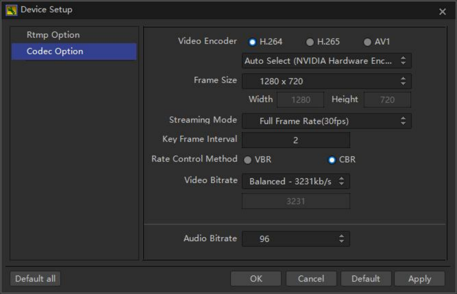The image size is (457, 294).
Task: Select Codec Option in the sidebar
Action: [55, 51]
